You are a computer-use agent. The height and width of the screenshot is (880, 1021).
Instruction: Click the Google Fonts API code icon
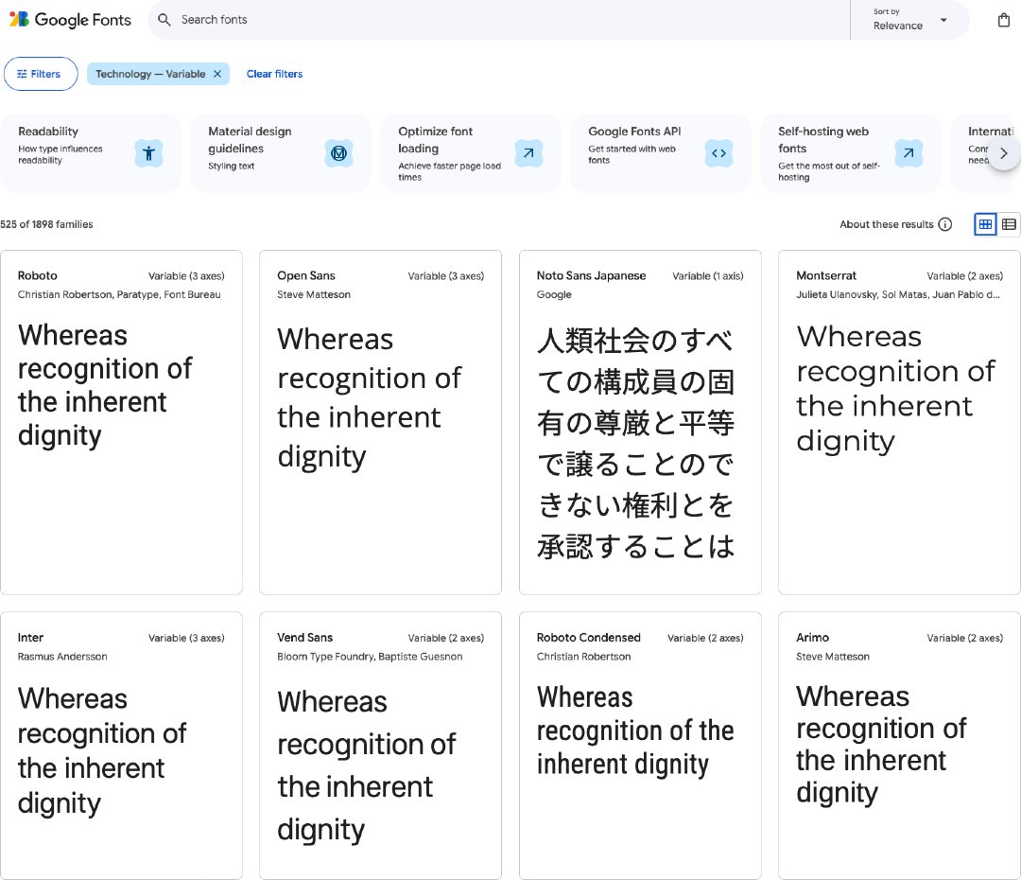[x=718, y=153]
